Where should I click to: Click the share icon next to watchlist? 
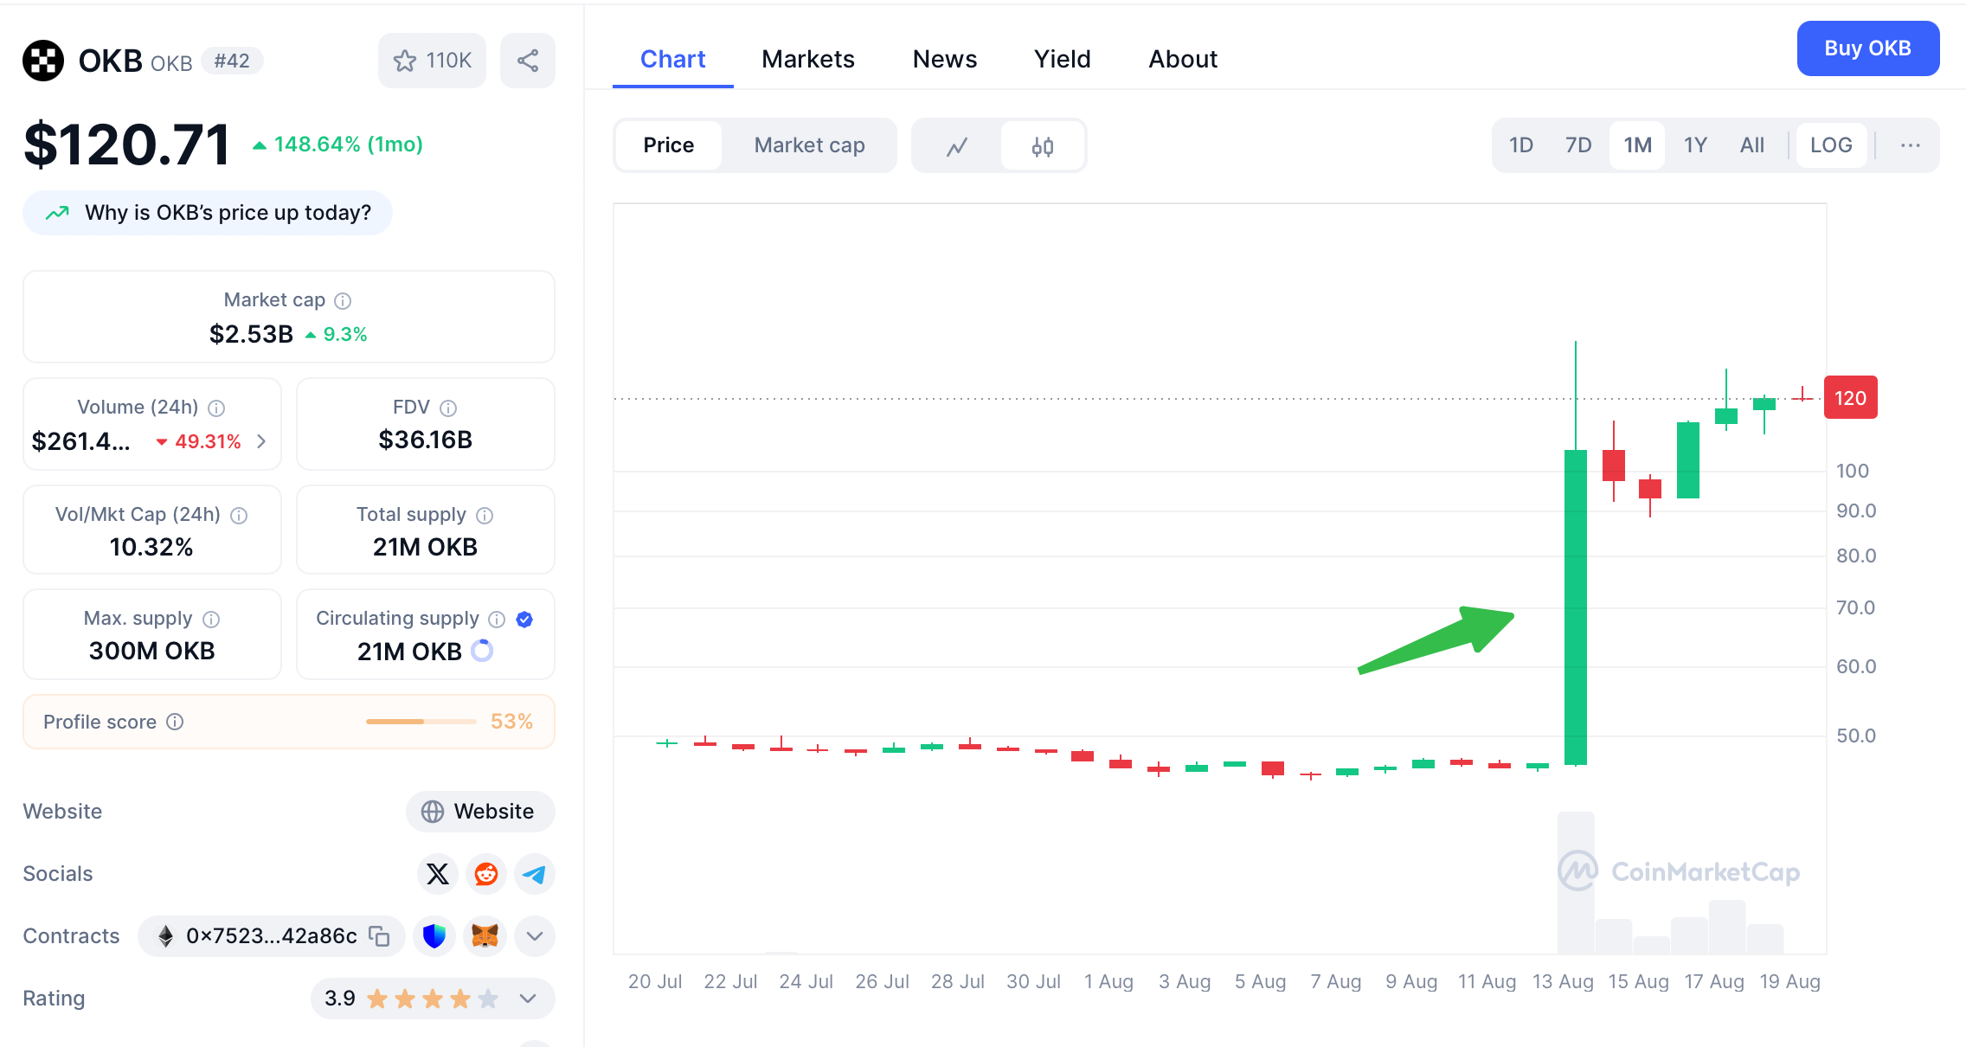pos(528,61)
